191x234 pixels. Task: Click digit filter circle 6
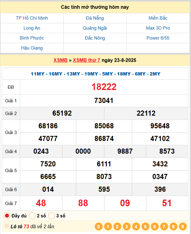[154, 226]
